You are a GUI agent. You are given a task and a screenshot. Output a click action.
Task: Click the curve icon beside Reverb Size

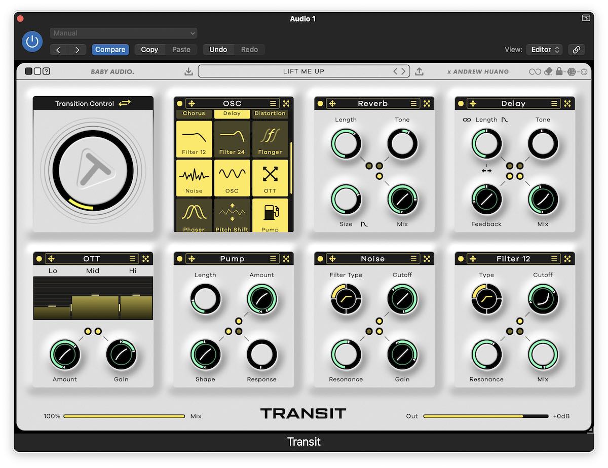(x=364, y=224)
